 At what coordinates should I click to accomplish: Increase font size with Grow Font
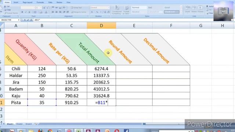(x=44, y=8)
